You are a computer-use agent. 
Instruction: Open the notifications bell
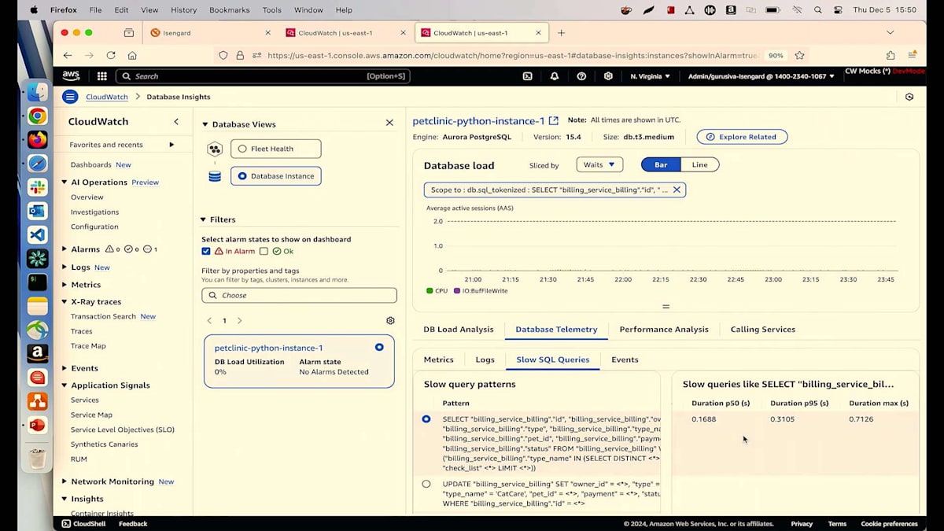(x=555, y=76)
